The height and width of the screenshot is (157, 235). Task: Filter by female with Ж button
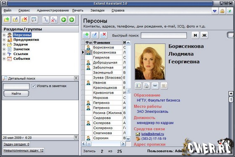pos(204,35)
